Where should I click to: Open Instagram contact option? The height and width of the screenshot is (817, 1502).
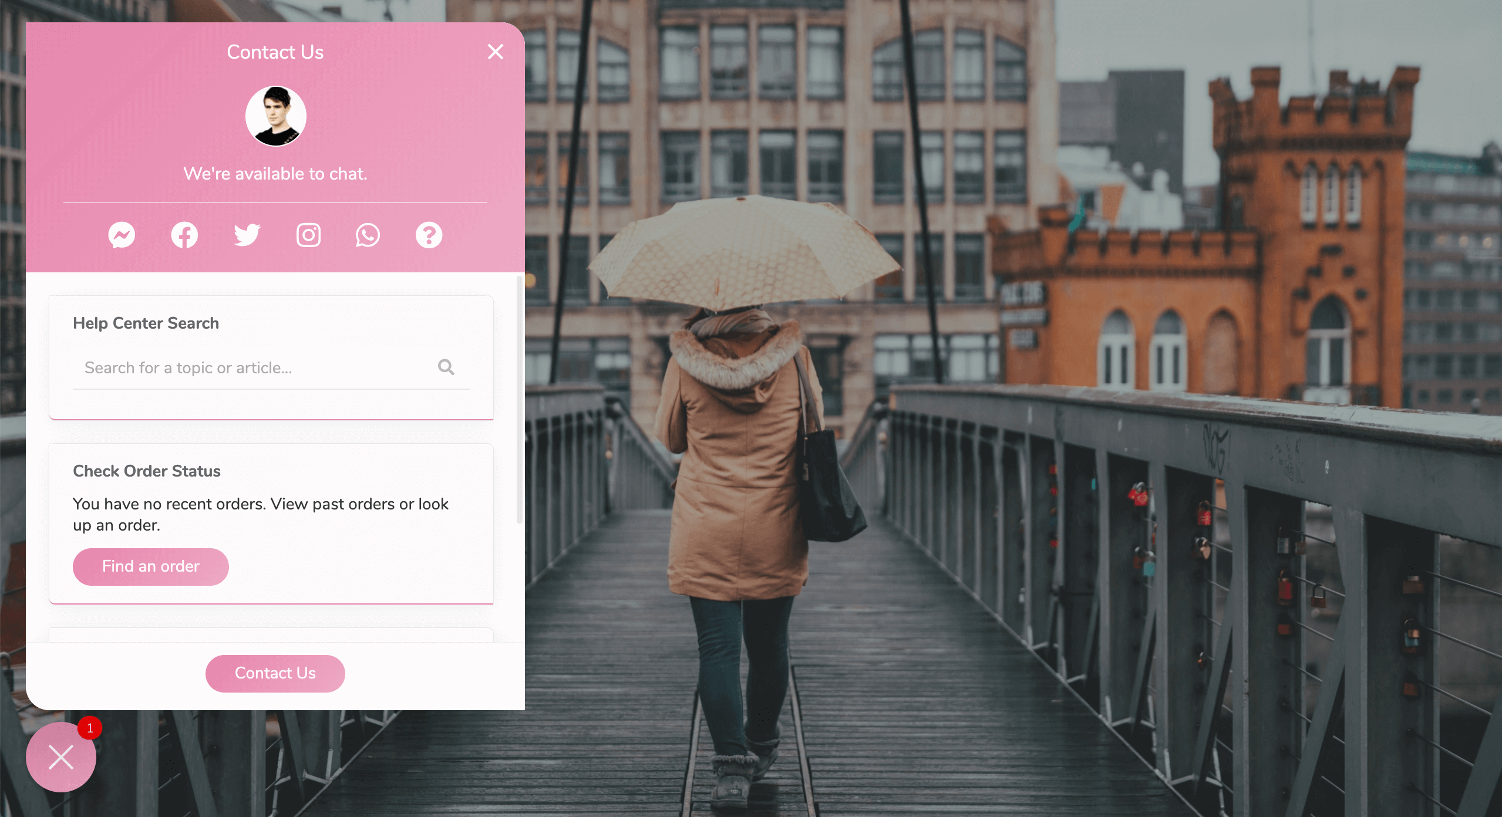pyautogui.click(x=307, y=234)
